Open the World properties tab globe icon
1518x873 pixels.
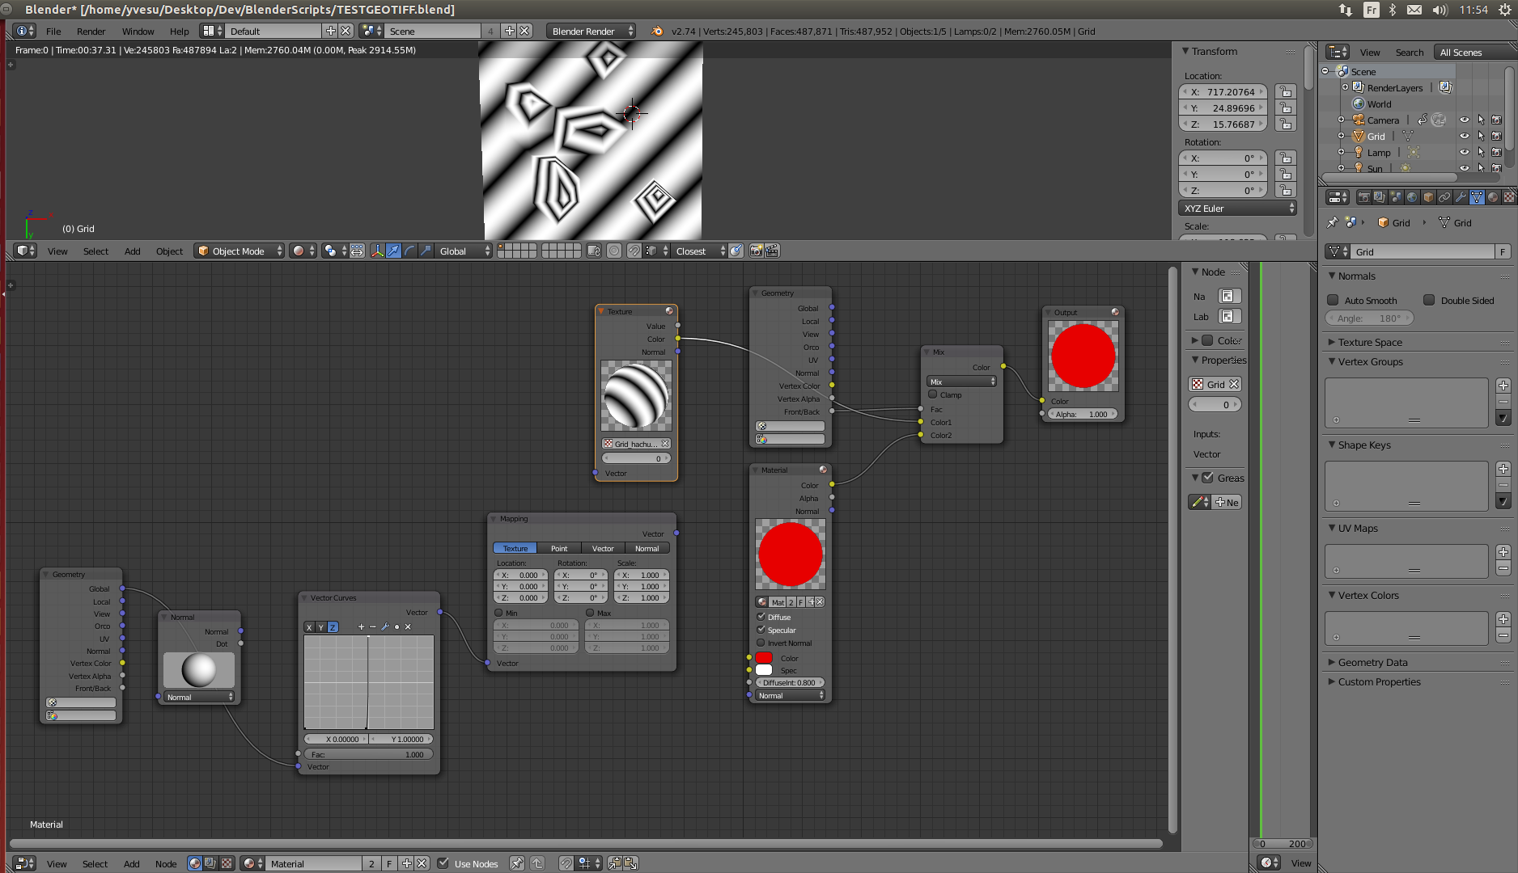1412,197
